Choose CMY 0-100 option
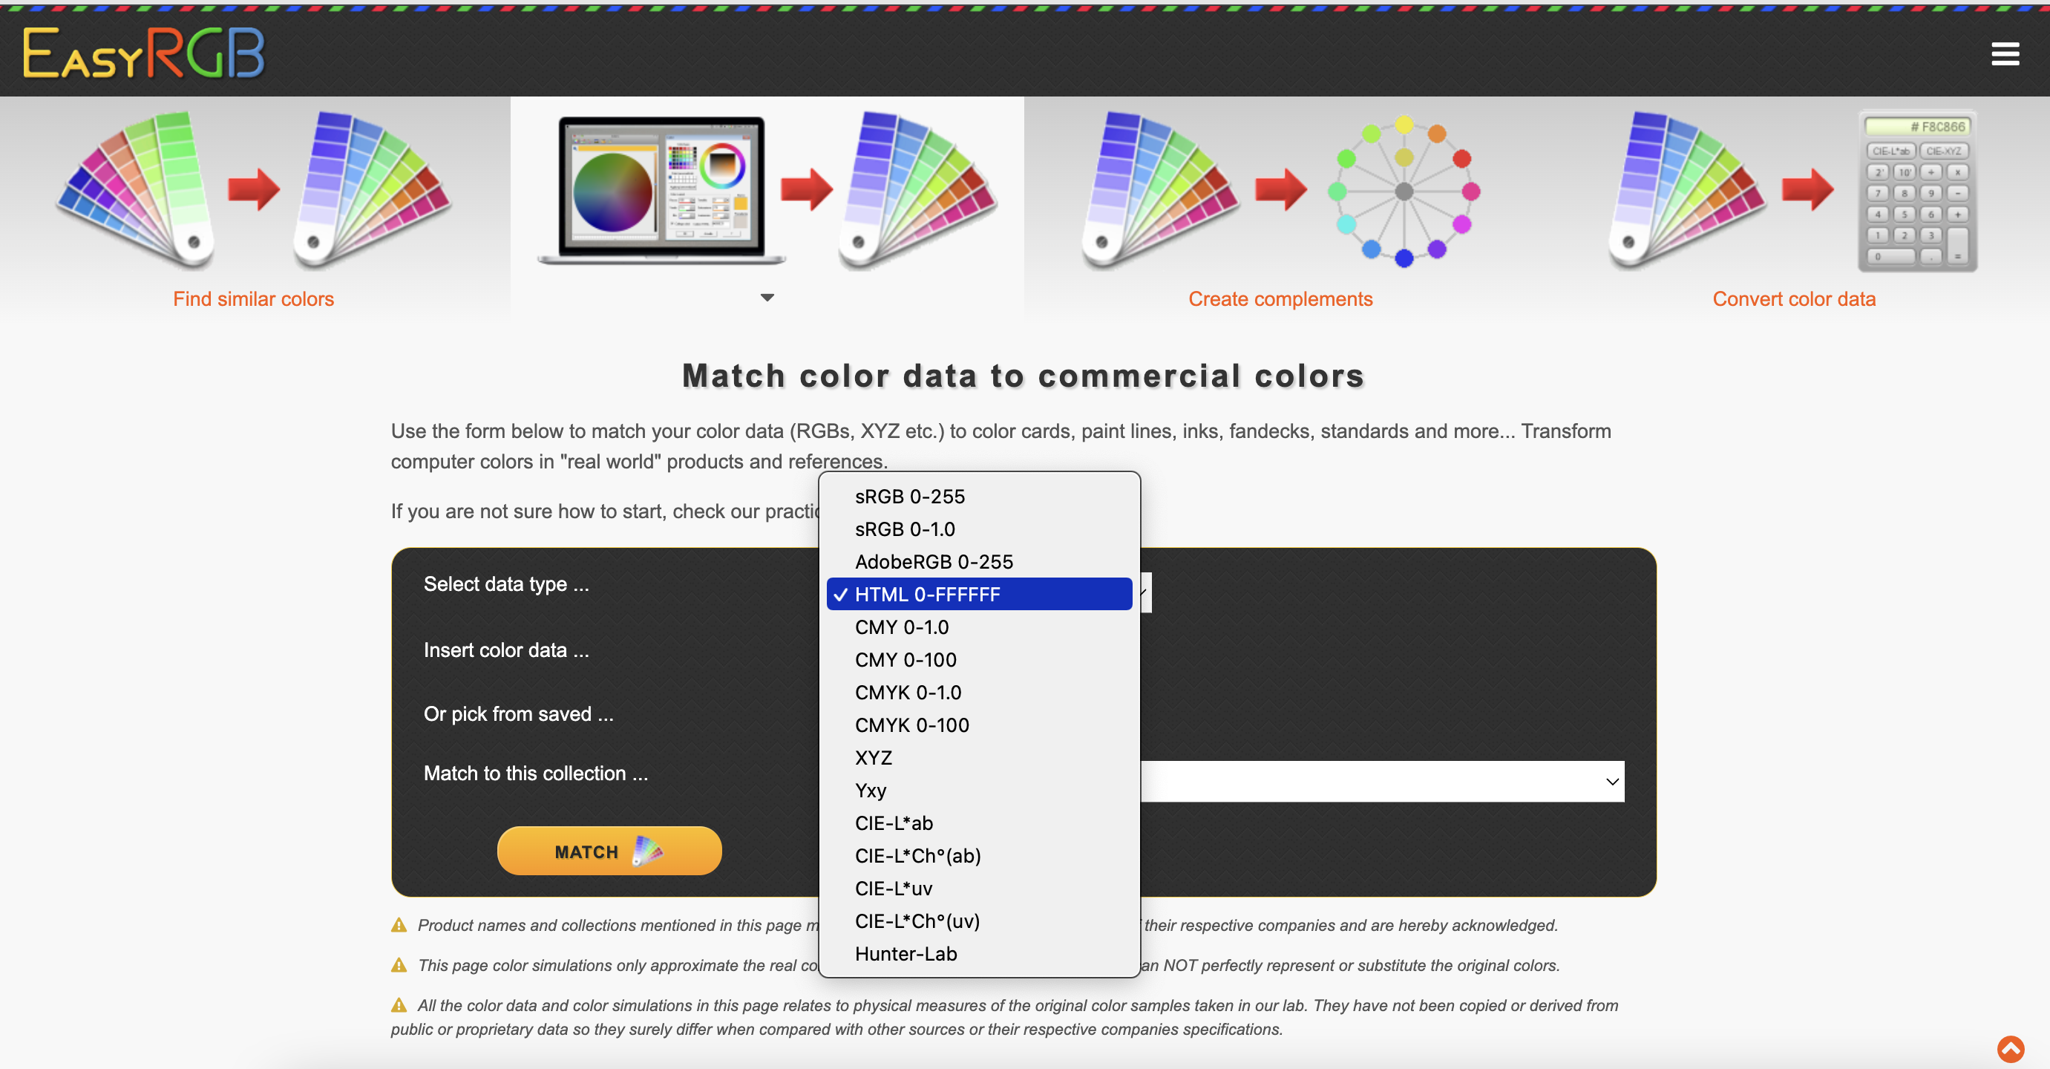Viewport: 2050px width, 1069px height. (979, 659)
